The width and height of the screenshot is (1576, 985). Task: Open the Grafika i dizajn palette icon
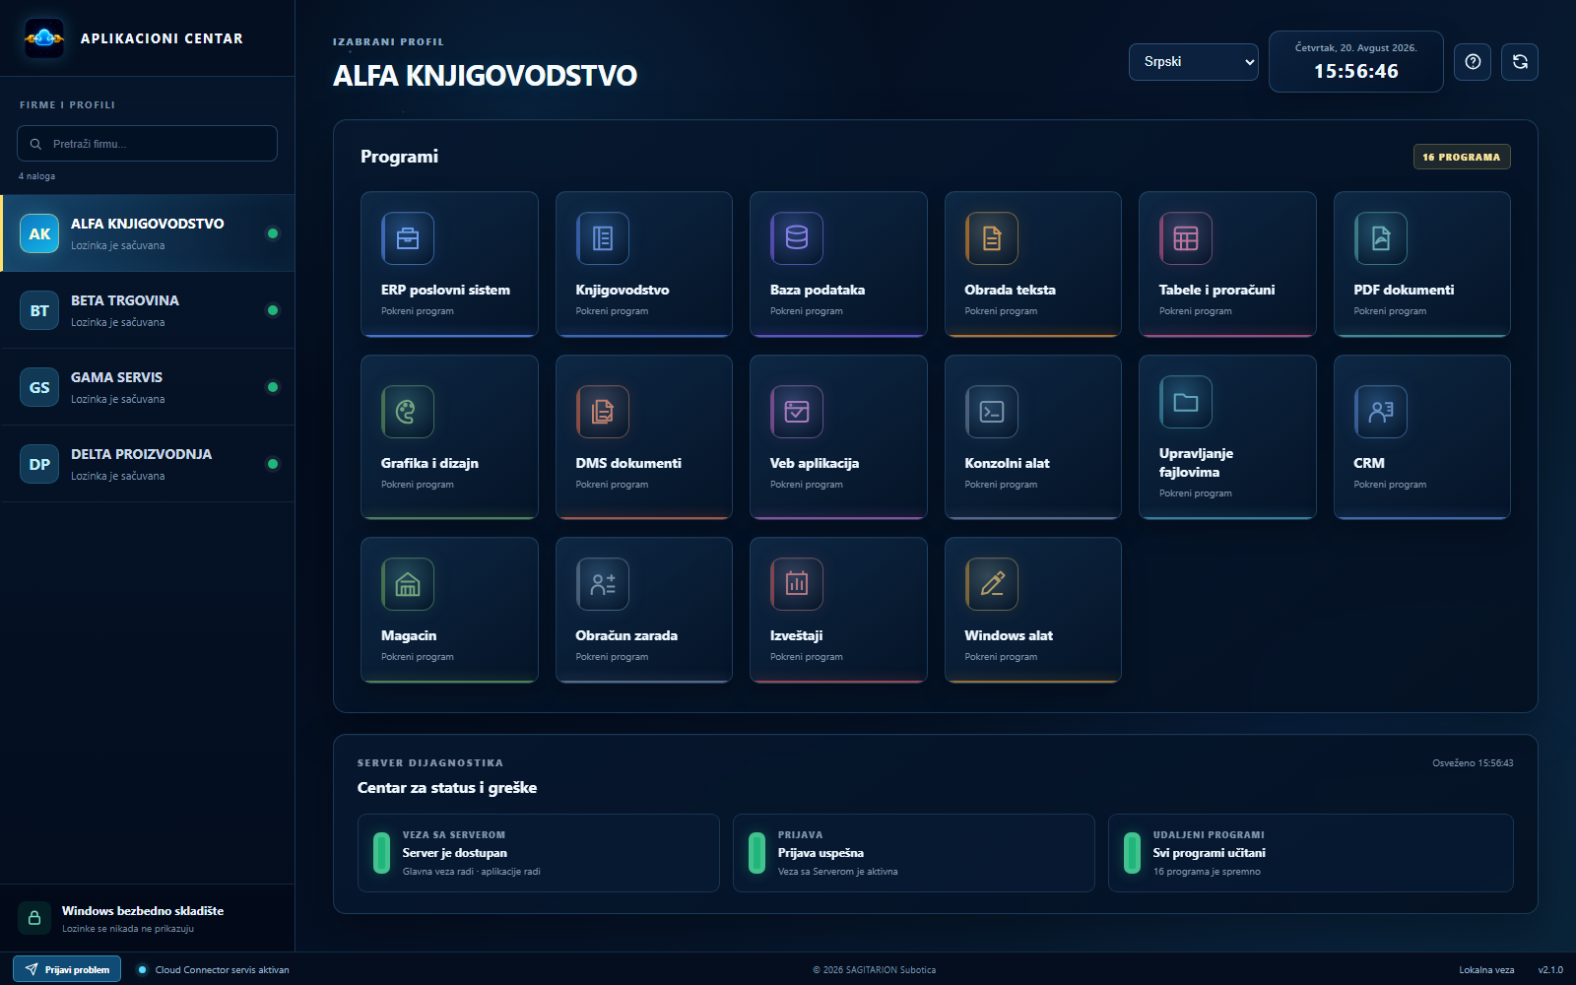[408, 412]
